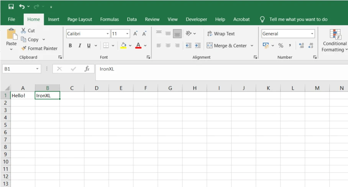348x187 pixels.
Task: Click the Undo arrow icon
Action: click(x=22, y=7)
